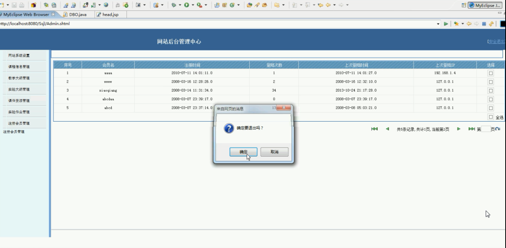506x248 pixels.
Task: Open the Back navigation history dropdown
Action: 334,5
